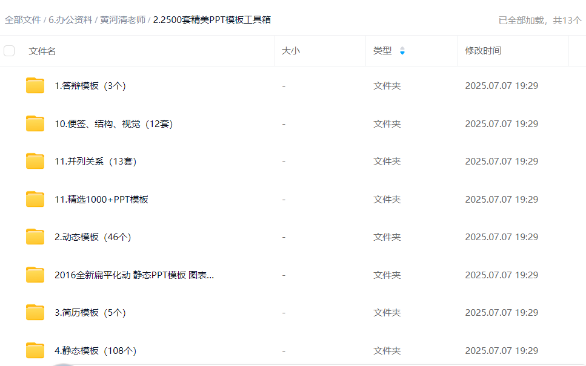Viewport: 586px width, 366px height.
Task: Open the 2.动态模板（46个）folder name
Action: tap(93, 237)
